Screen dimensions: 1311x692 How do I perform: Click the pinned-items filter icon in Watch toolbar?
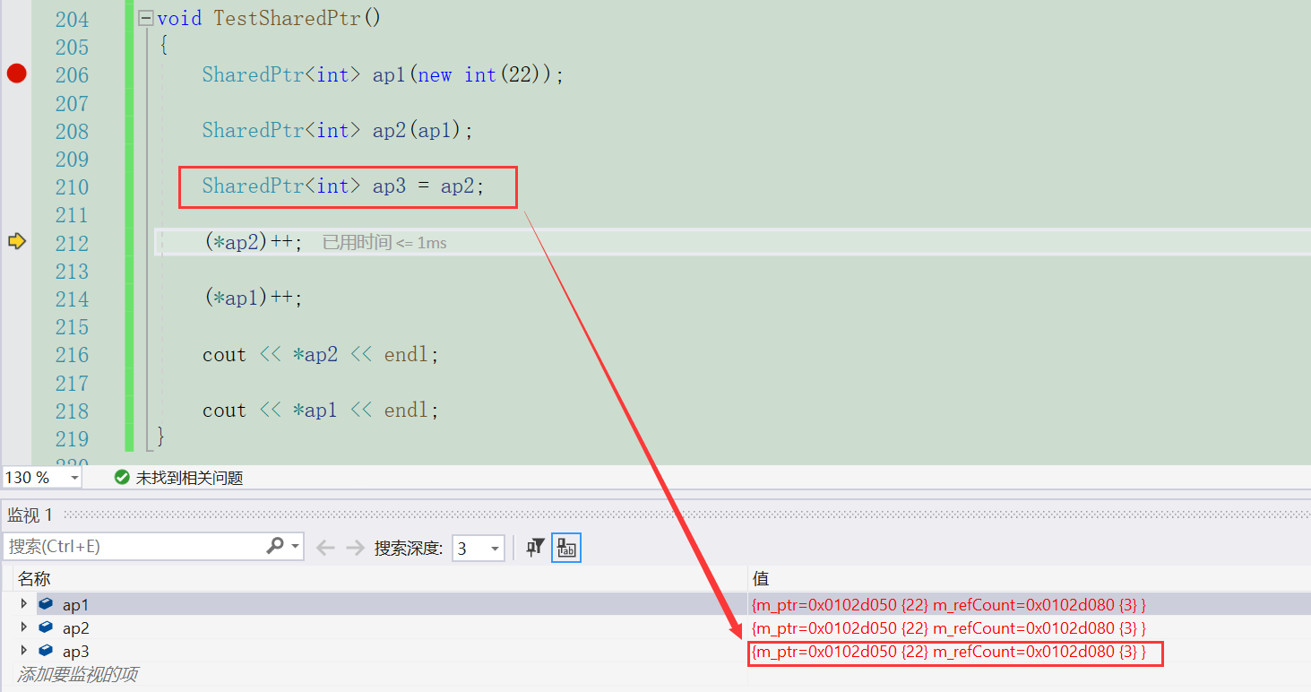pos(535,548)
